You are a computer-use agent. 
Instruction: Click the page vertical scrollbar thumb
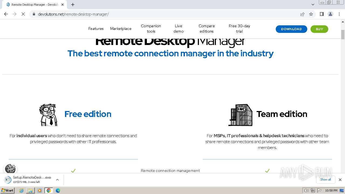point(343,34)
